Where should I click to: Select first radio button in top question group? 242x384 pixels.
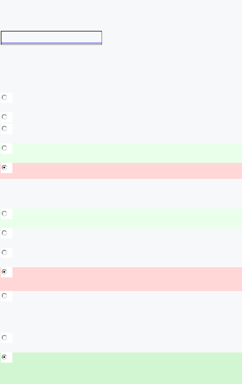(x=5, y=97)
